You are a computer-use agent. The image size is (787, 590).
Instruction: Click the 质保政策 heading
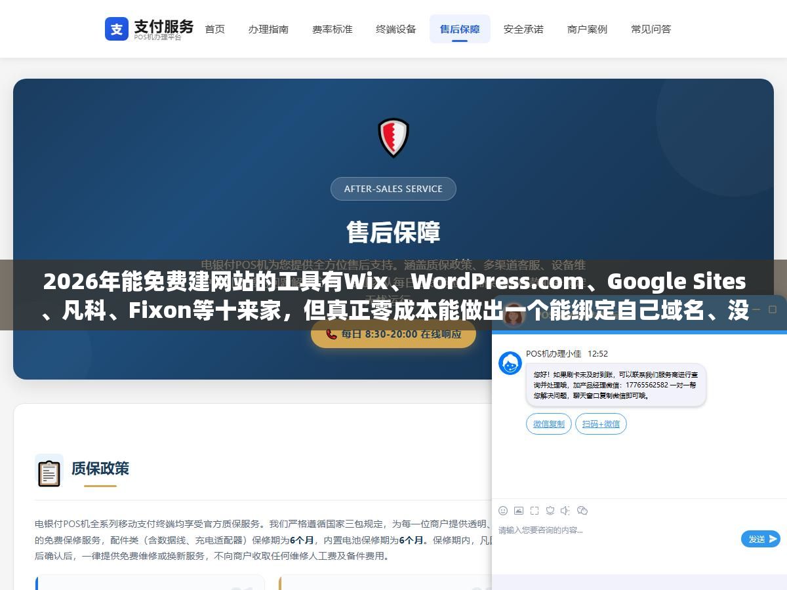[x=100, y=469]
